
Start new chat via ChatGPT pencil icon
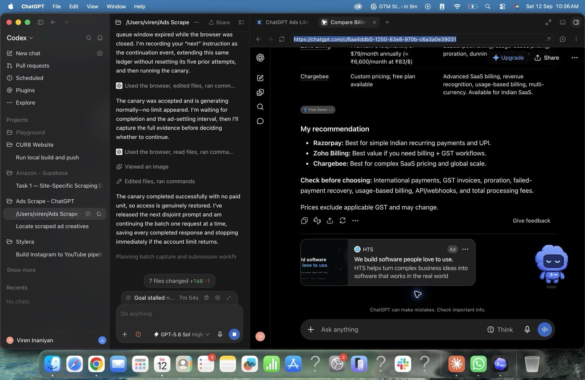tap(260, 78)
